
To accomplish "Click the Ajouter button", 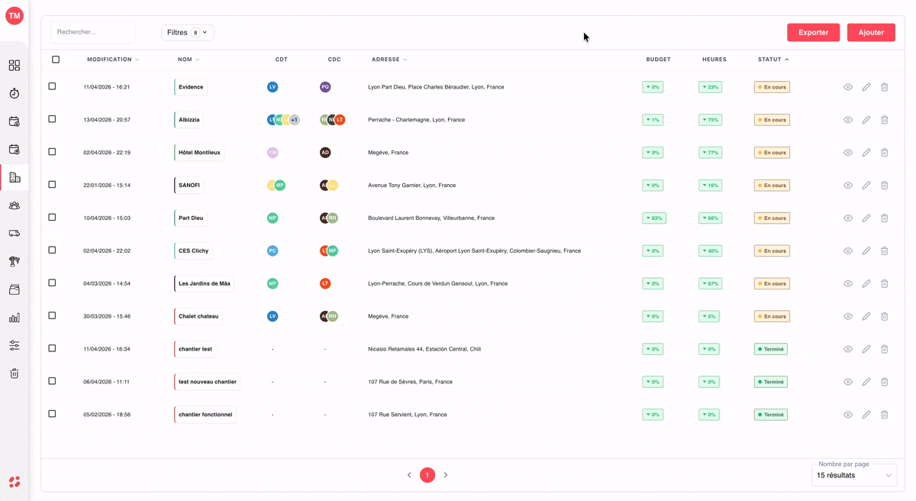I will coord(871,32).
